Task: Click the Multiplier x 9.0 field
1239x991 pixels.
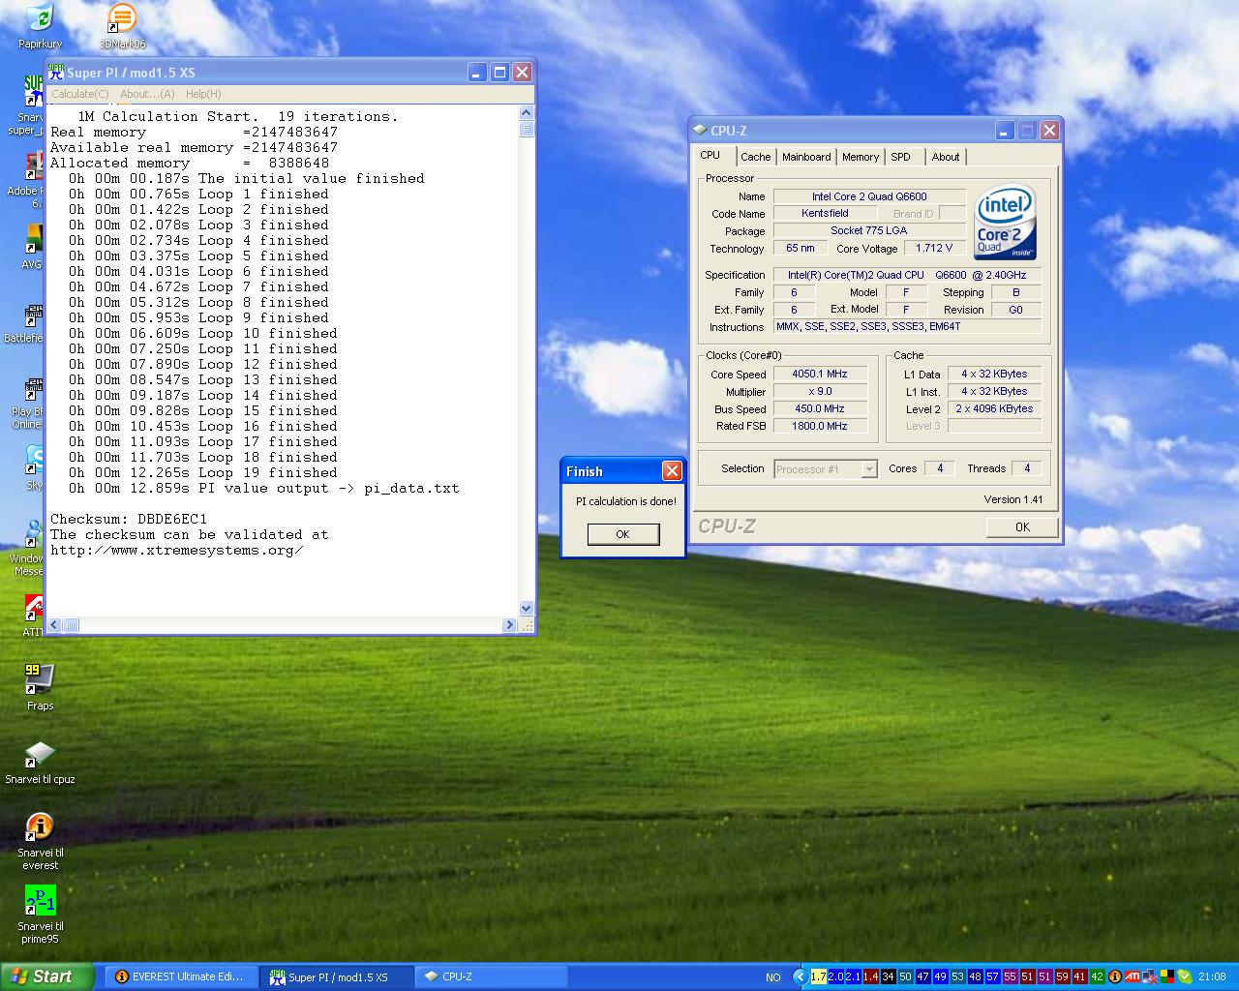Action: [819, 392]
